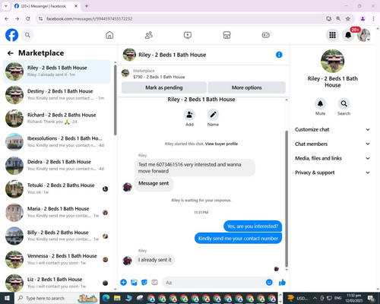380x304 pixels.
Task: Open Riley - 2 Beds 1 Bath House conversation
Action: 57,71
